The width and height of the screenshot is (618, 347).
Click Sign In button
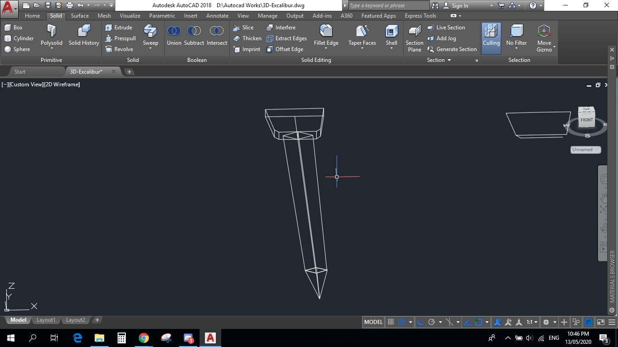(456, 6)
